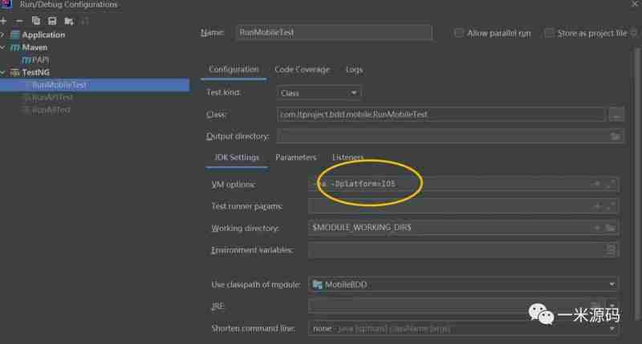Switch to the Configuration tab

234,70
